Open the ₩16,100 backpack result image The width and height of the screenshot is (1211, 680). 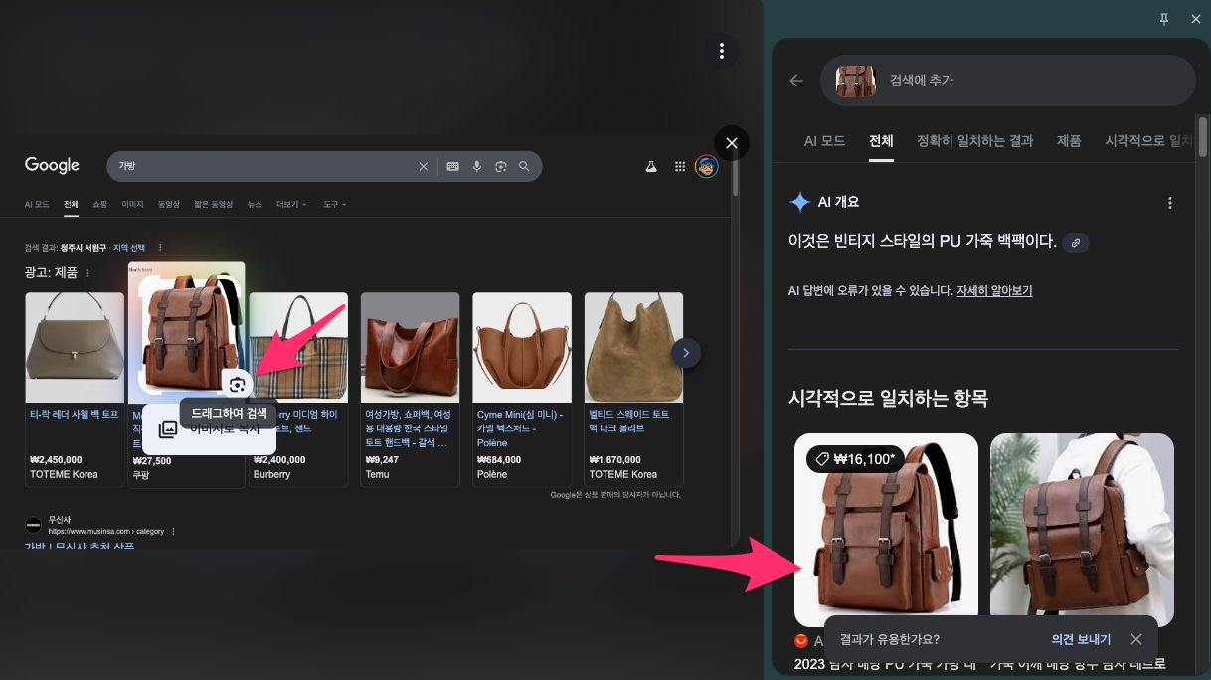pos(886,530)
